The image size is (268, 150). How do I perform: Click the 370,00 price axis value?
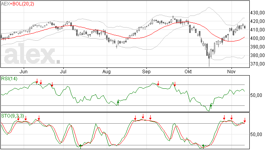click(258, 64)
